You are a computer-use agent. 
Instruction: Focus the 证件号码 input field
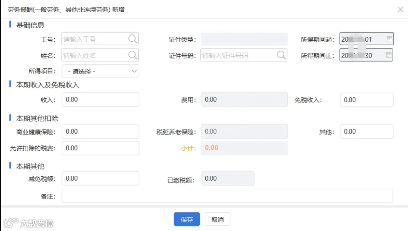coord(244,55)
